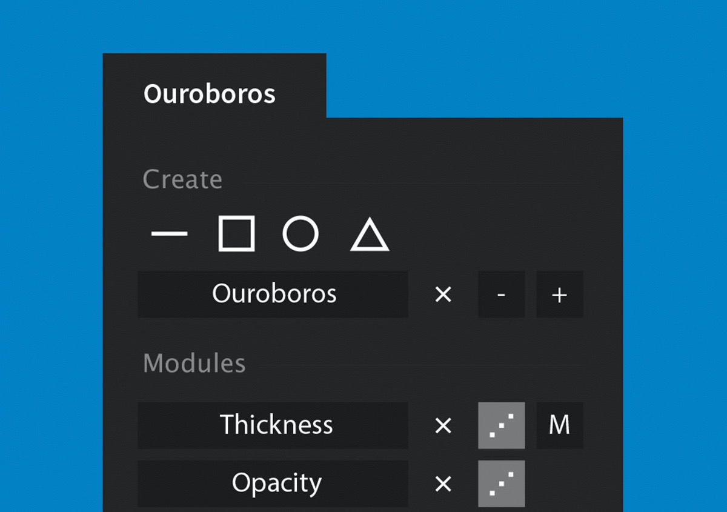
Task: Click the Modules section heading
Action: click(x=194, y=364)
